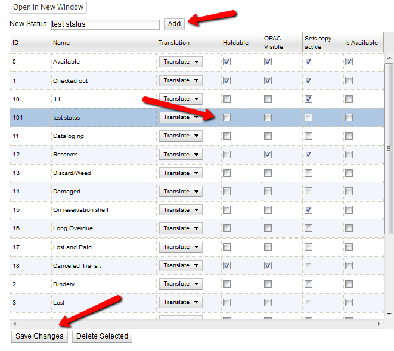
Task: Enable OPAC Visible for Cataloging row
Action: [x=268, y=136]
